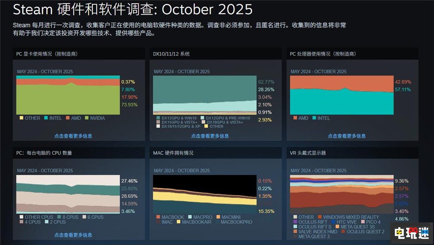Click the graphics card manufacturer area chart
The height and width of the screenshot is (245, 434).
(68, 95)
